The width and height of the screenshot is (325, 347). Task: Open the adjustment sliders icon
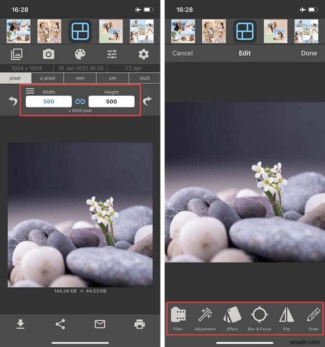(x=112, y=54)
